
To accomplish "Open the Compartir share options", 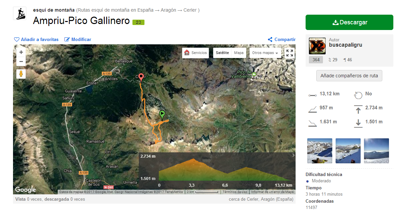I will [x=282, y=40].
